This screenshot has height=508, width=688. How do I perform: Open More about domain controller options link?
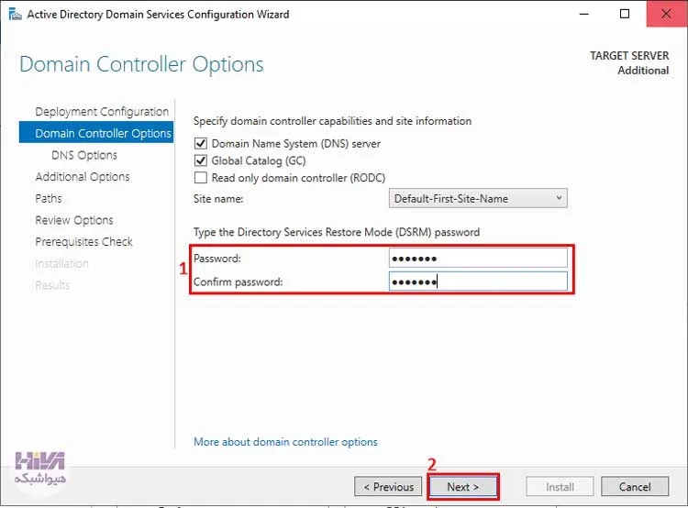[x=285, y=442]
